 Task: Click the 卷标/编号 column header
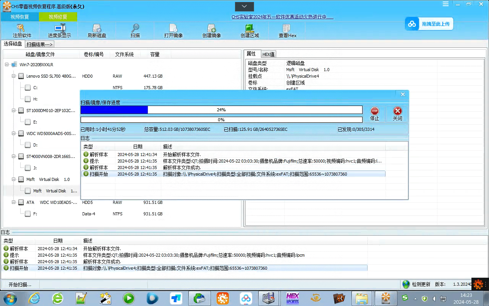[x=94, y=54]
